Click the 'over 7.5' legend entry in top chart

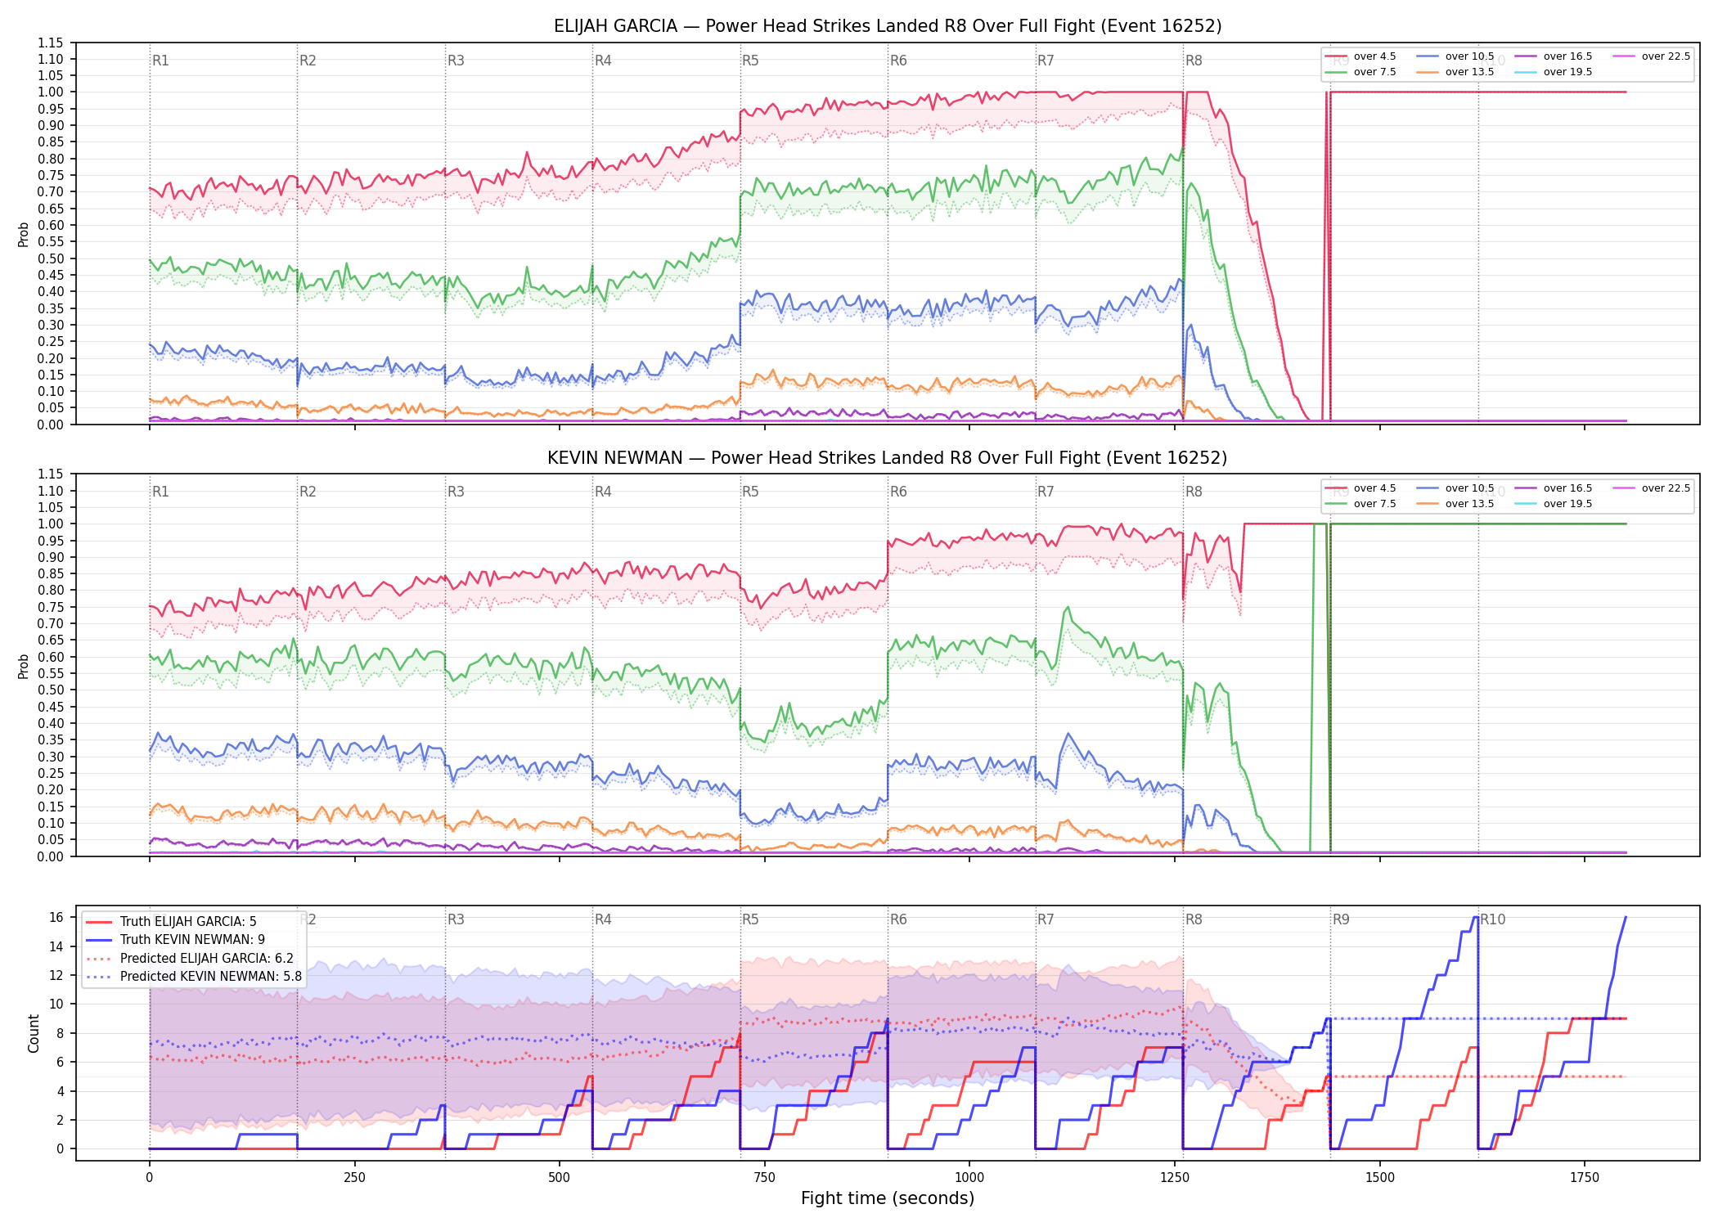click(1360, 72)
